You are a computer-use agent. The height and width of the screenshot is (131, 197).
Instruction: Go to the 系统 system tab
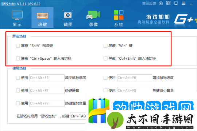(119, 18)
